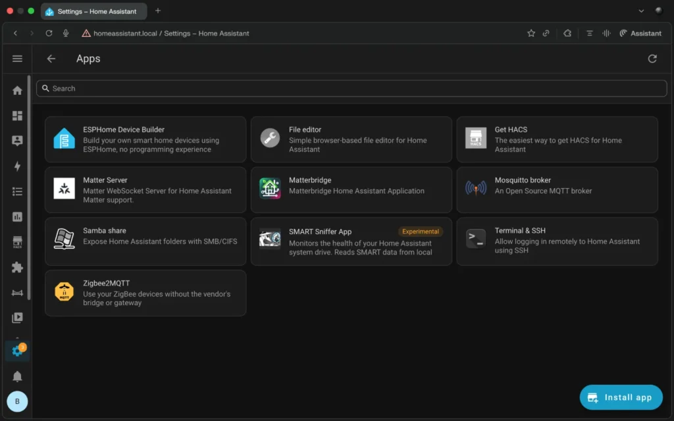Open the hamburger sidebar menu

pyautogui.click(x=17, y=59)
